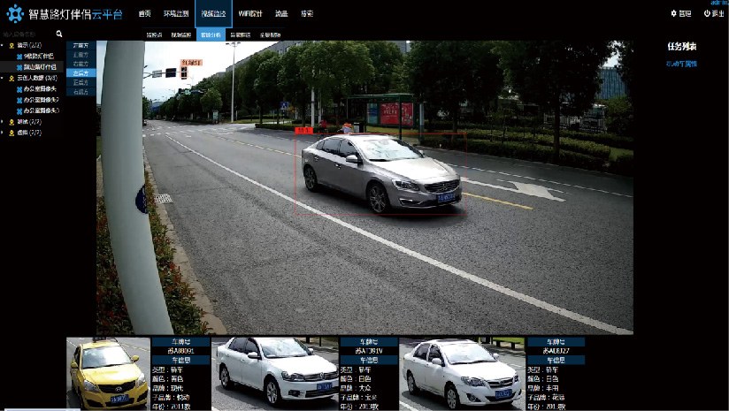Switch to the WiFi统计 menu
Image resolution: width=729 pixels, height=411 pixels.
[x=250, y=14]
